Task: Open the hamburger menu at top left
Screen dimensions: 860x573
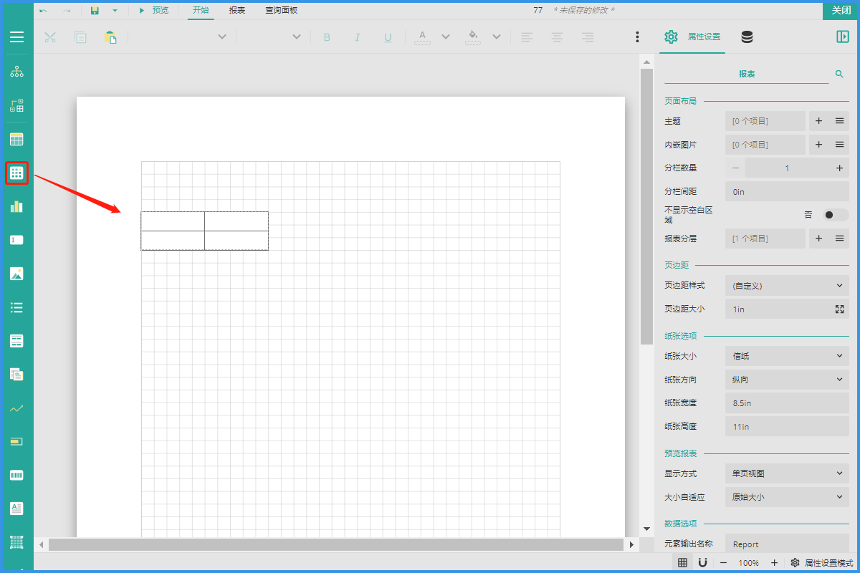Action: click(x=16, y=37)
